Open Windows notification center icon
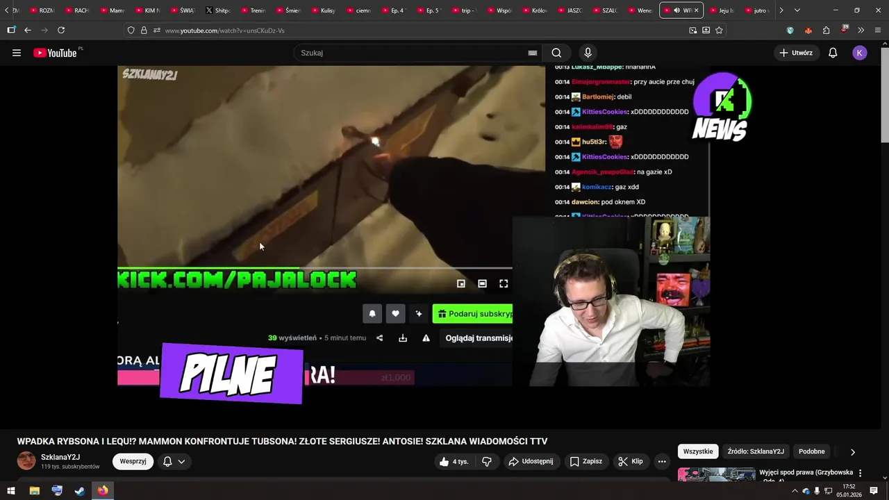Screen dimensions: 889x500 pyautogui.click(x=874, y=491)
